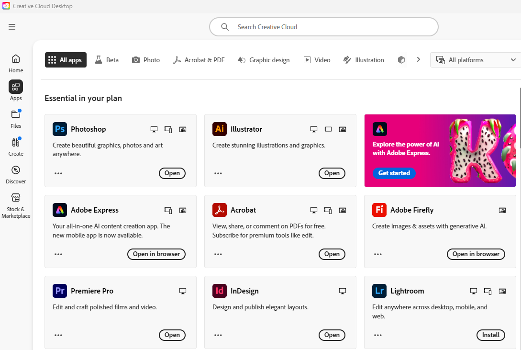
Task: Click Photoshop's desktop platform icon
Action: point(154,129)
